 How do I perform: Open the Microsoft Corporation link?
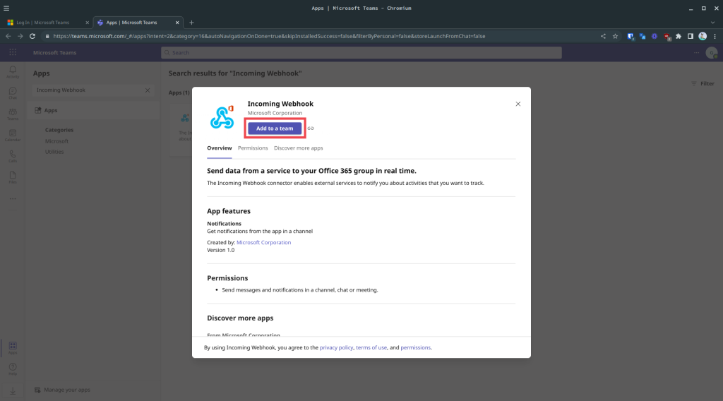[x=264, y=242]
